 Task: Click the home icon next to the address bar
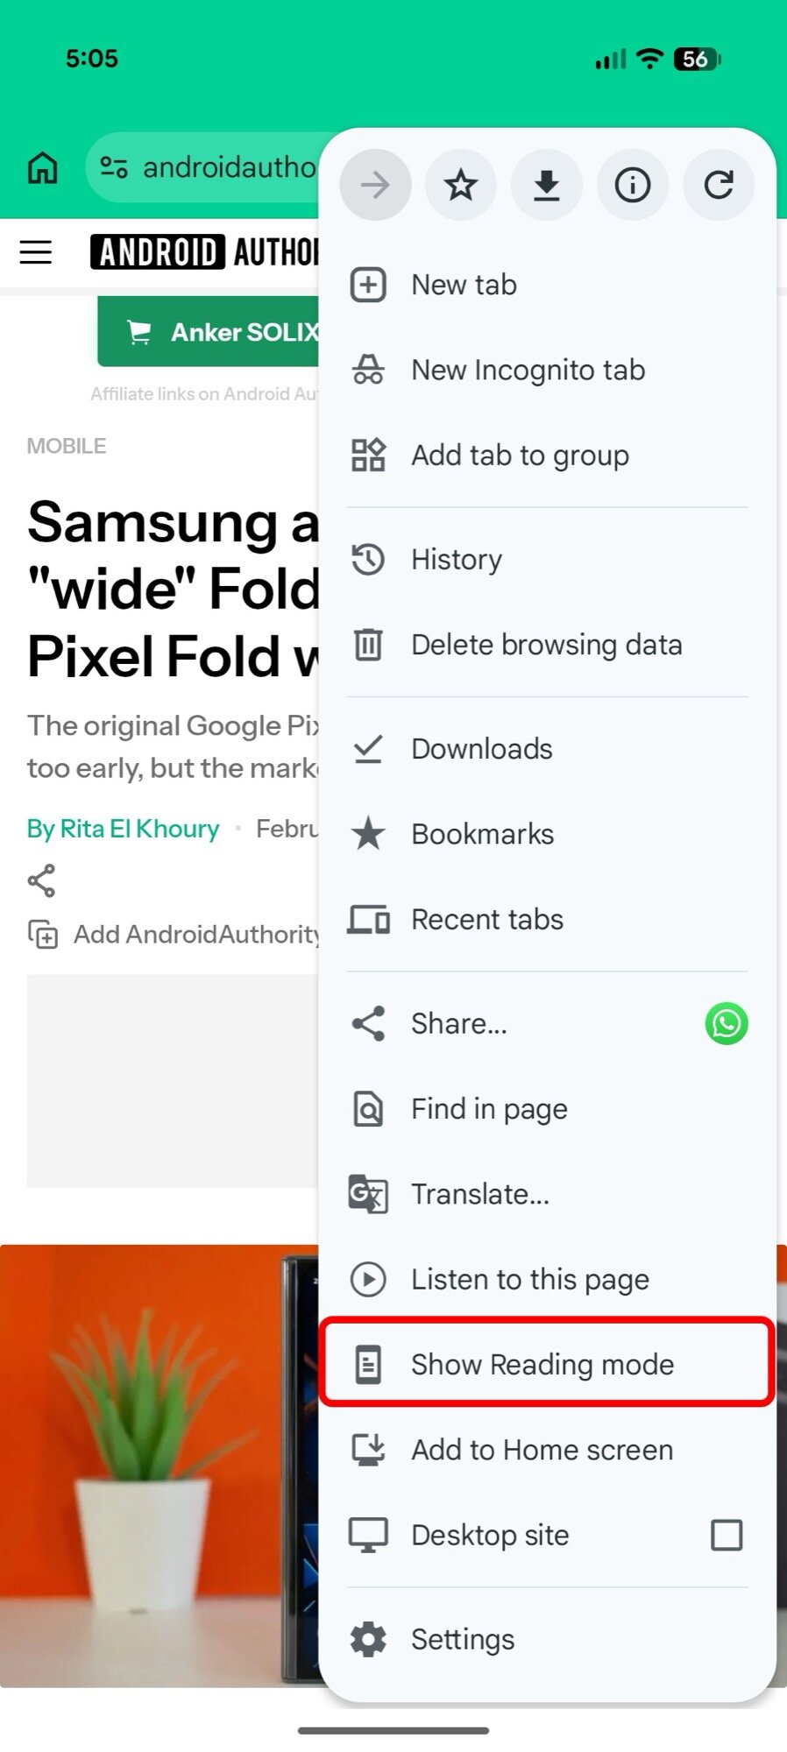pos(41,167)
